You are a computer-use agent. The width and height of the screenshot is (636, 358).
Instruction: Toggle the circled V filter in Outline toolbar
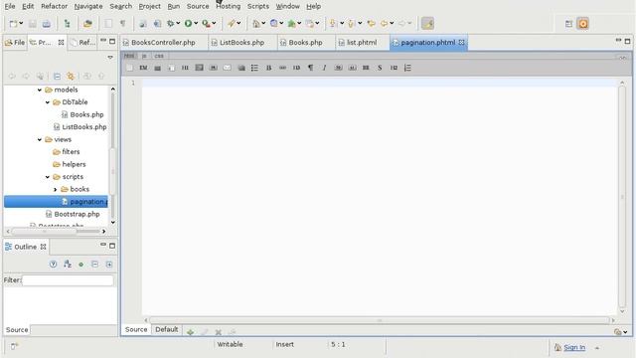53,265
